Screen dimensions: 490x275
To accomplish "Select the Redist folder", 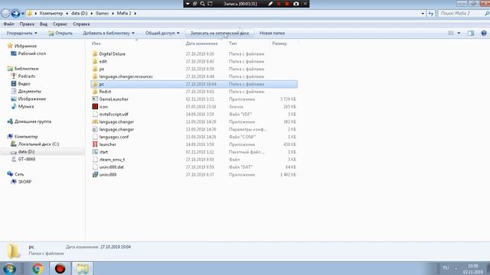I will point(105,92).
